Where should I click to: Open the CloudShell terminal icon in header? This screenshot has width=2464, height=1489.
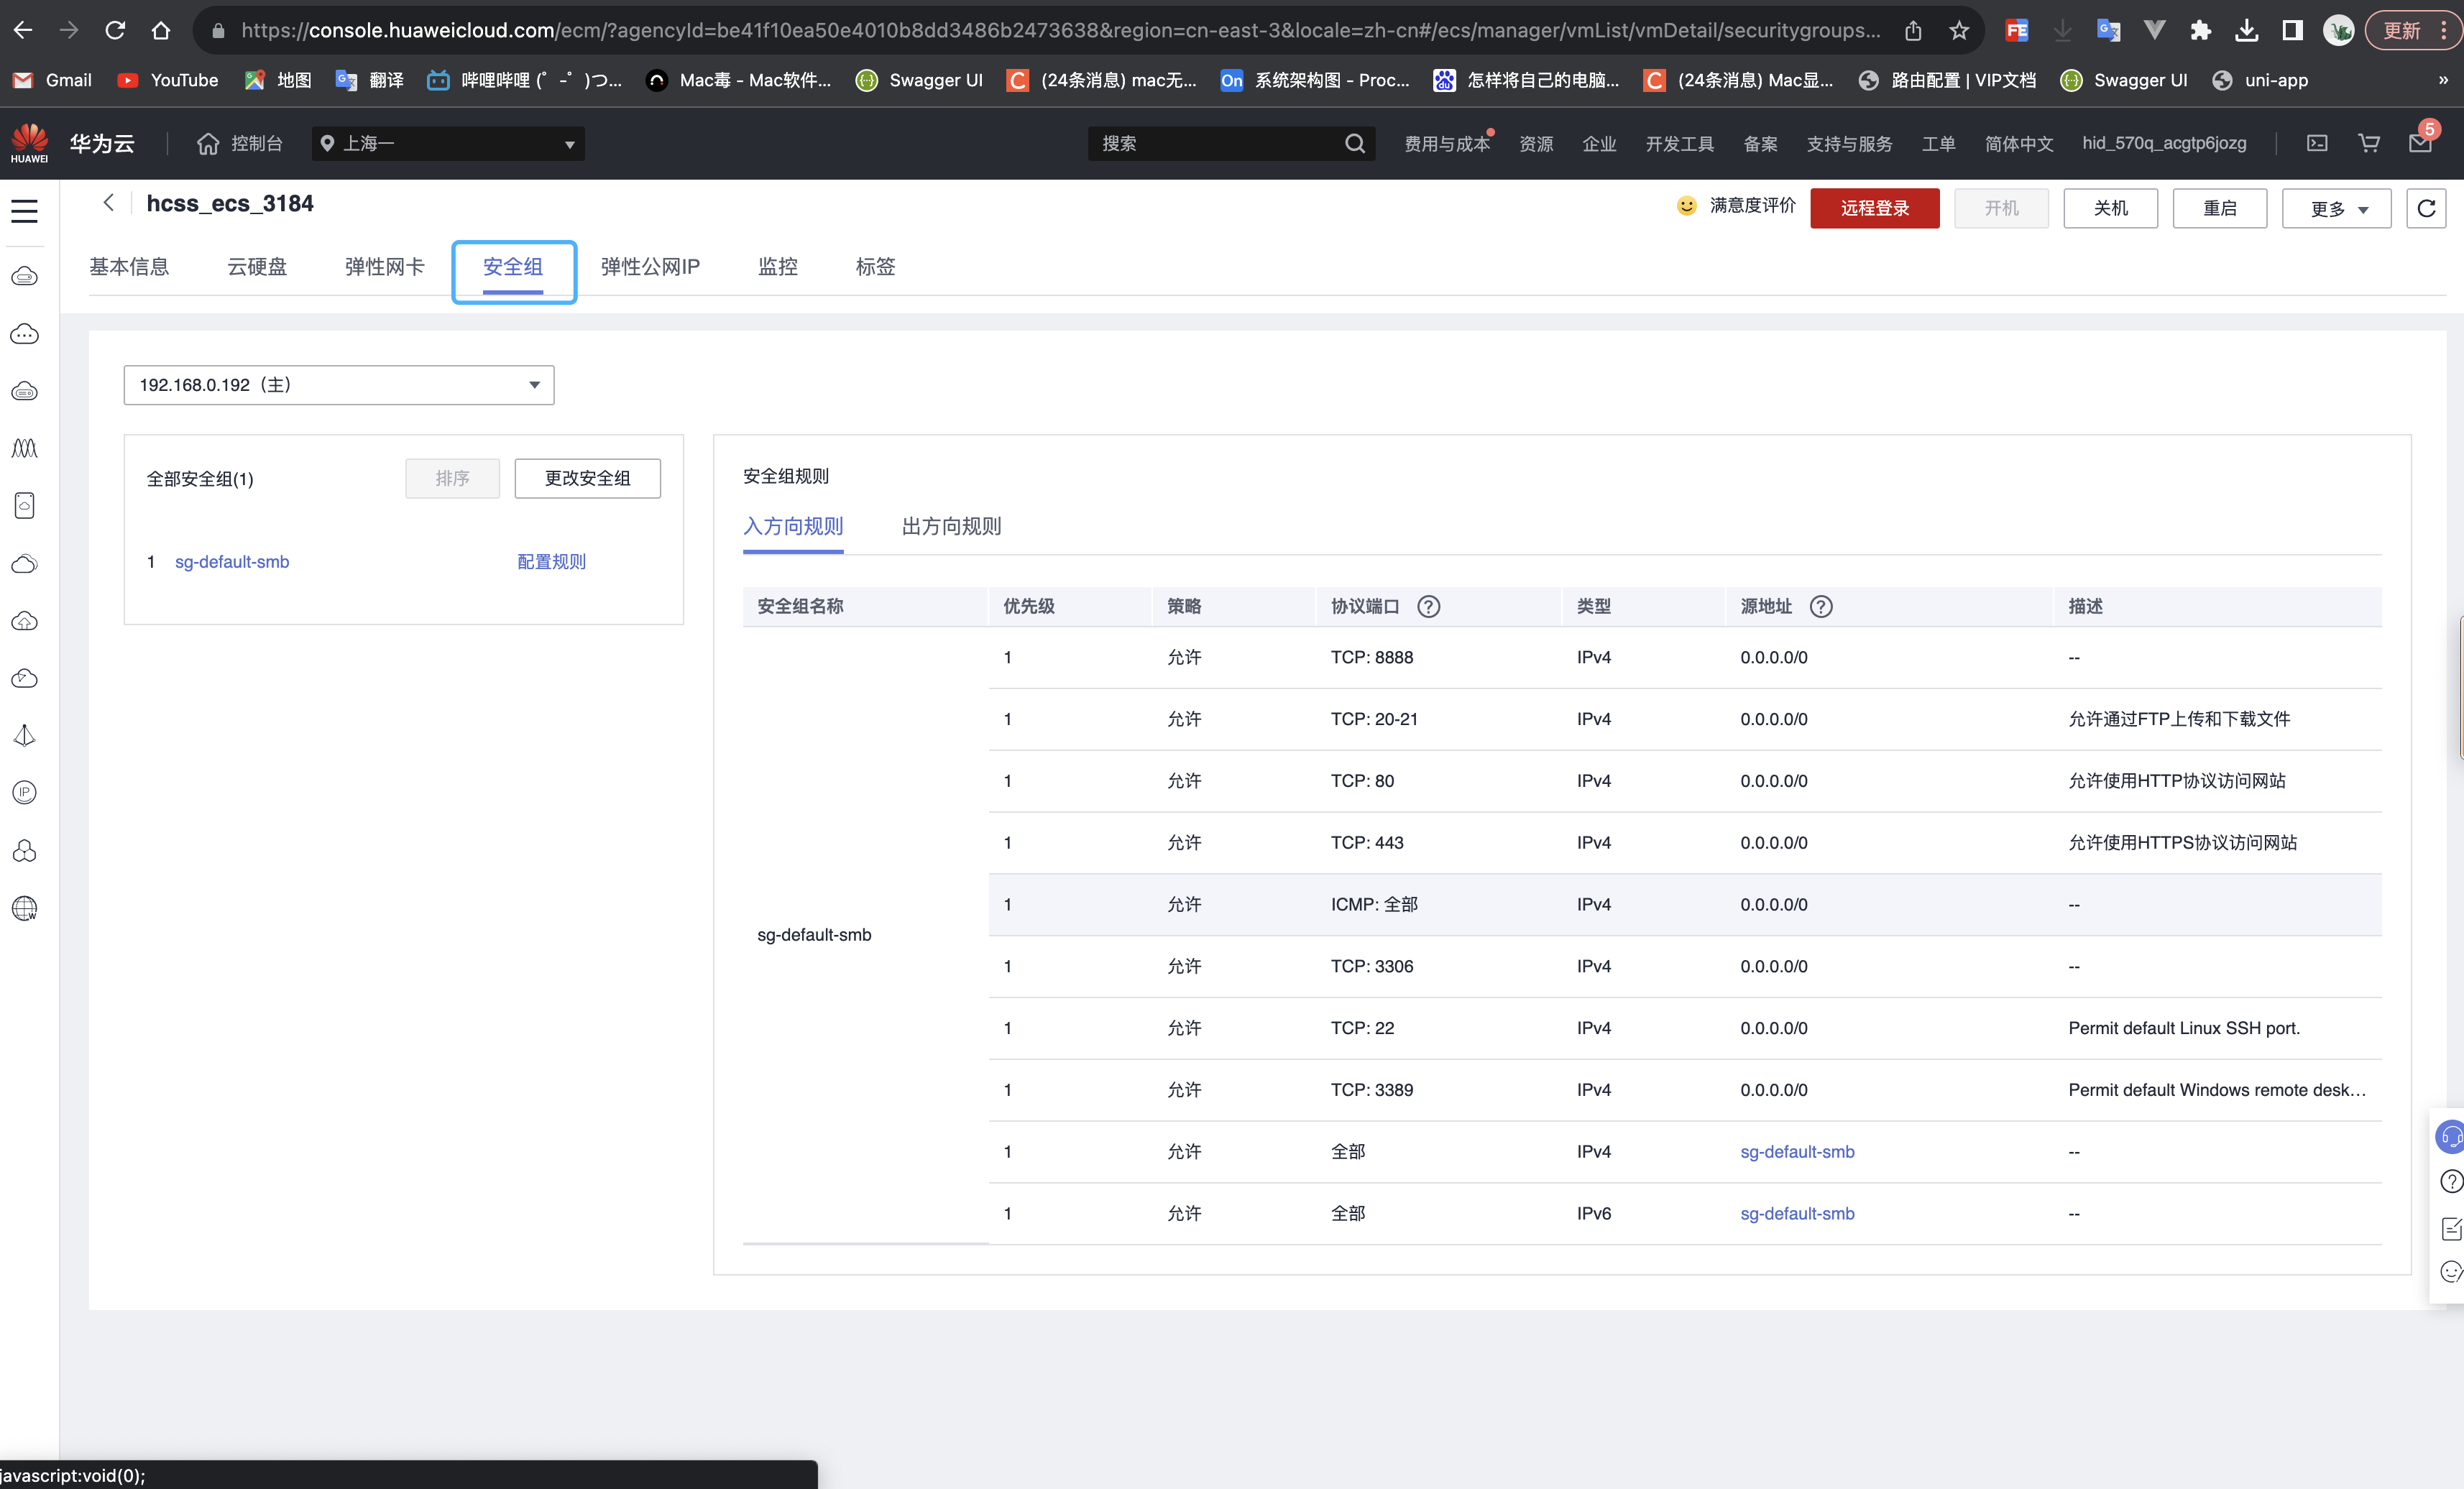(2317, 143)
